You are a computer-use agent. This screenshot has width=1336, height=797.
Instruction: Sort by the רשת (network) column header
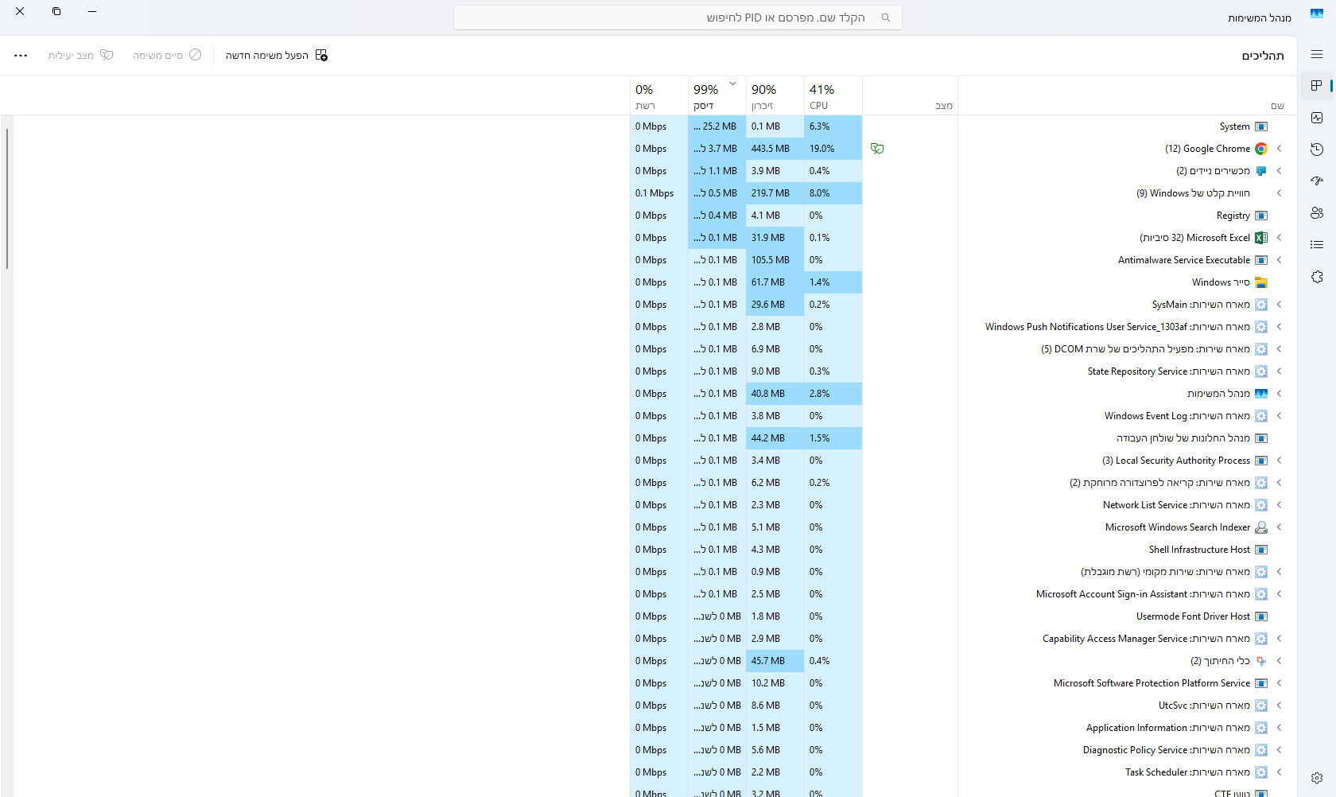click(x=658, y=95)
